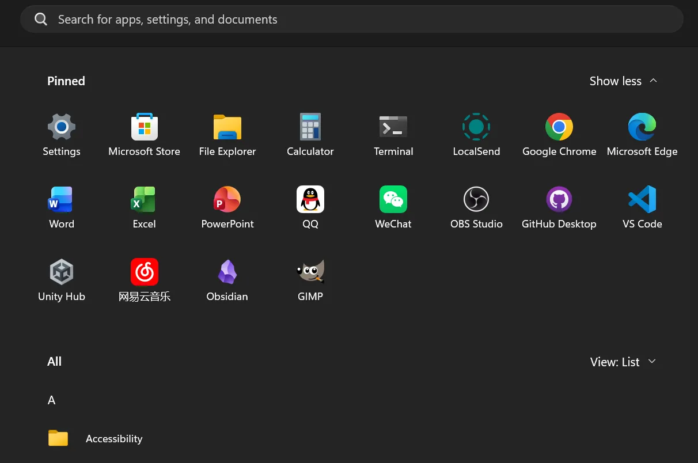Click the Pinned section heading
This screenshot has height=463, width=698.
(66, 81)
